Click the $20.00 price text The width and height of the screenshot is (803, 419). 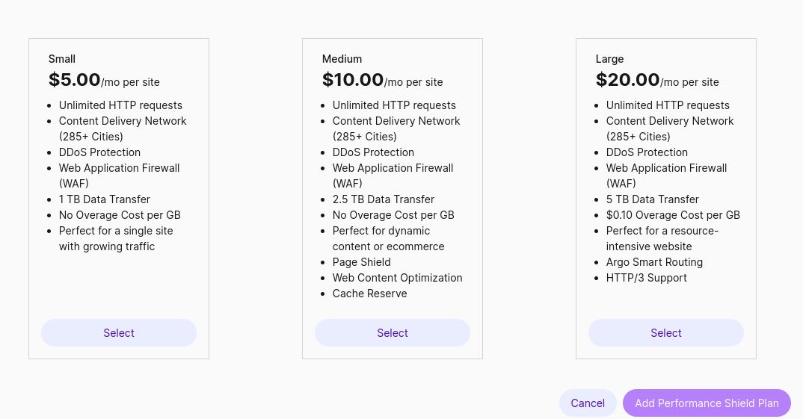(627, 80)
